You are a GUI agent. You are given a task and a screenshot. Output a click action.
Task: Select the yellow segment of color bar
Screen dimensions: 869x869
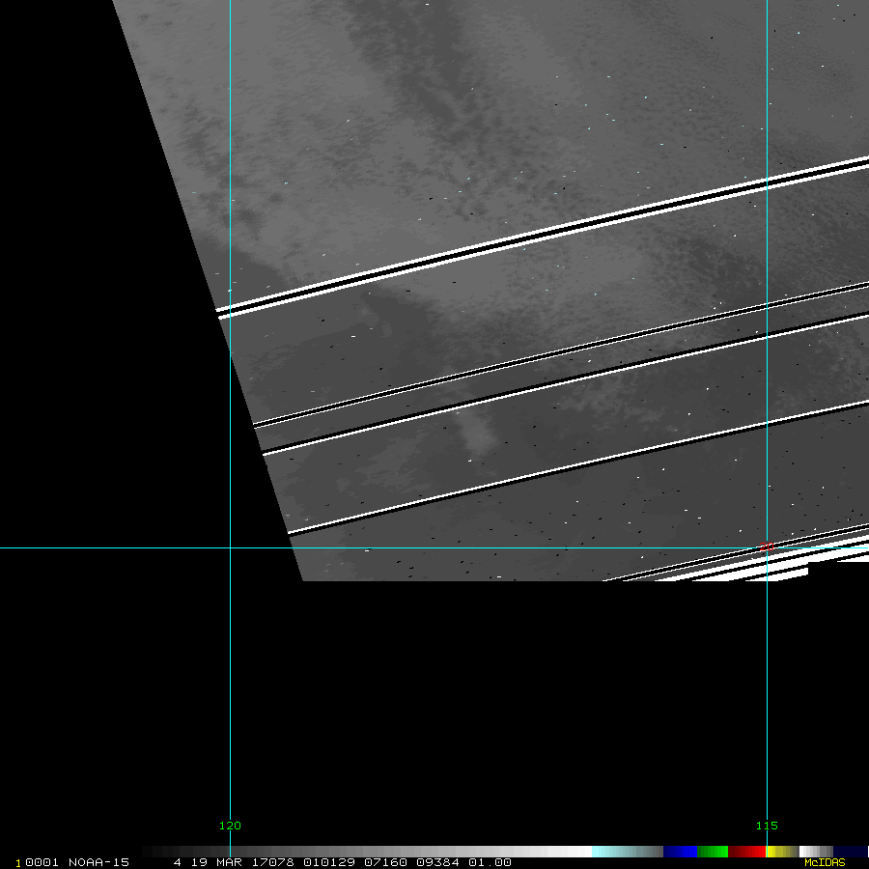[x=782, y=852]
